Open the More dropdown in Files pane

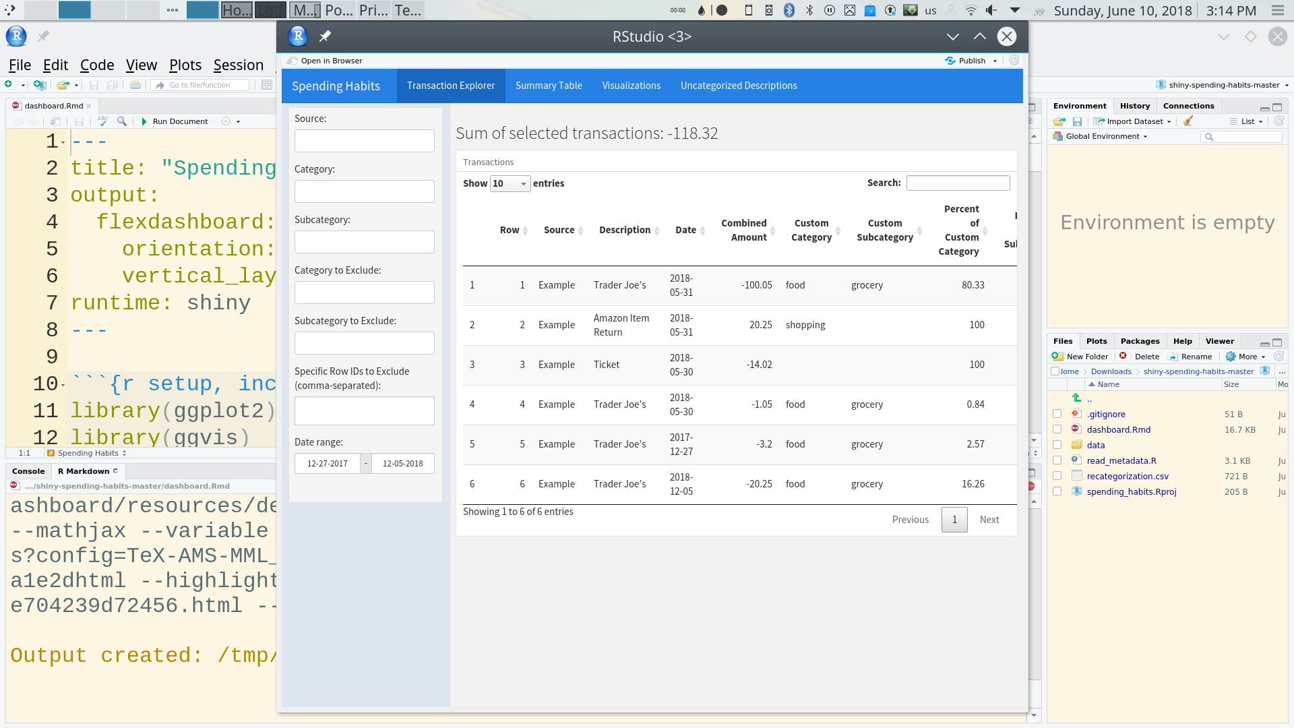pyautogui.click(x=1245, y=357)
